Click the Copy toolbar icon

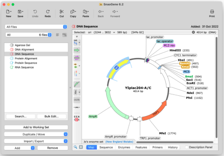click(x=73, y=12)
